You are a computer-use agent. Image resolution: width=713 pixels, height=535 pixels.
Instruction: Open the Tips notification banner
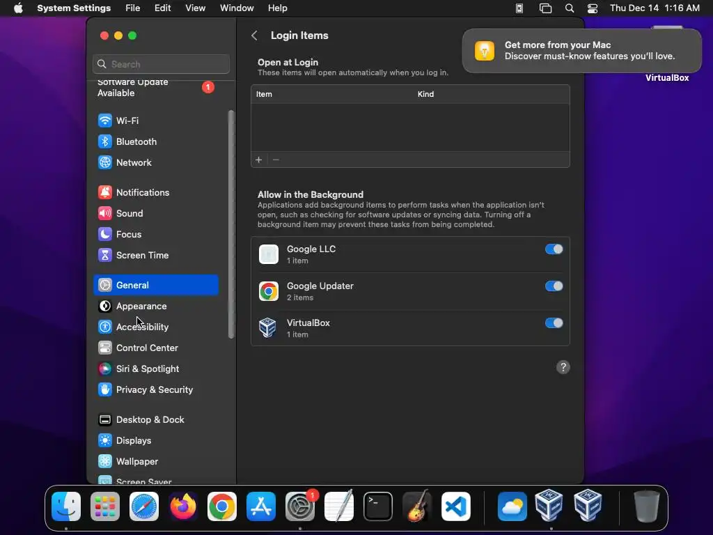[x=582, y=50]
